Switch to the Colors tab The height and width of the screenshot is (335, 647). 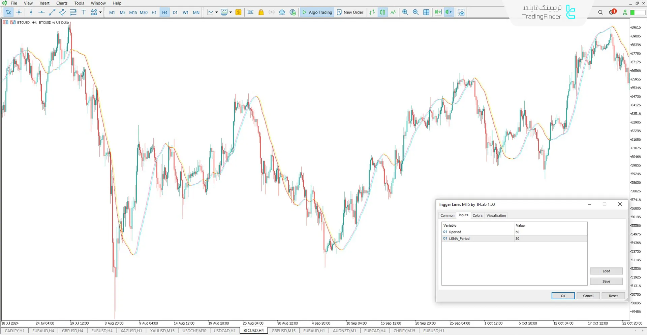click(477, 215)
